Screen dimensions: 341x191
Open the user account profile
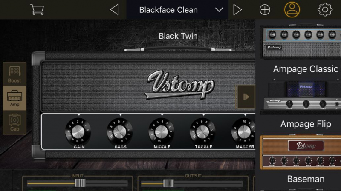(292, 10)
